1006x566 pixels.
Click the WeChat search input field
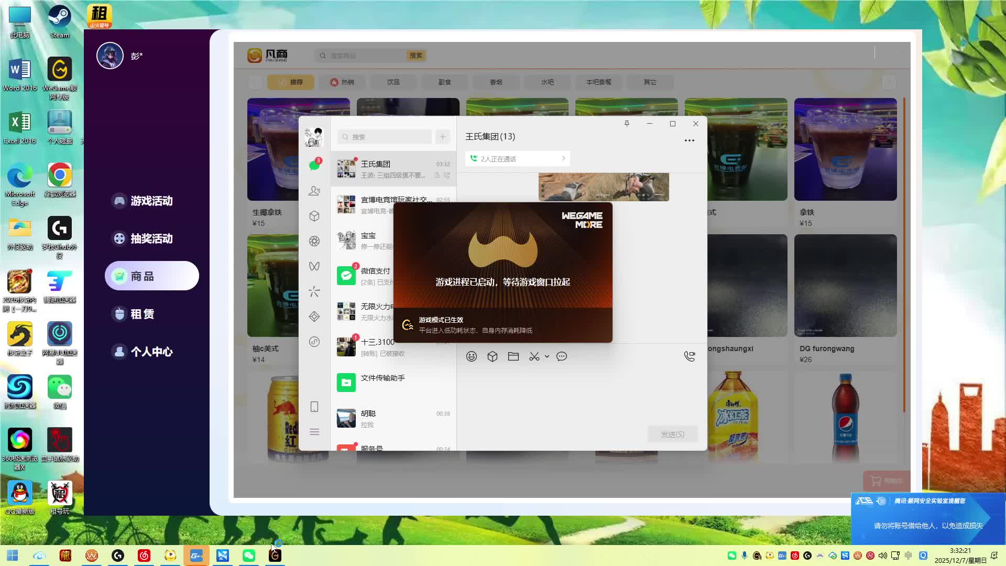click(385, 137)
